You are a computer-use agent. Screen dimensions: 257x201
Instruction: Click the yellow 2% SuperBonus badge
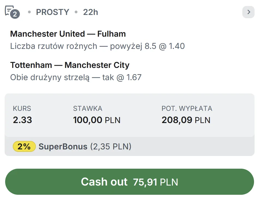click(24, 146)
